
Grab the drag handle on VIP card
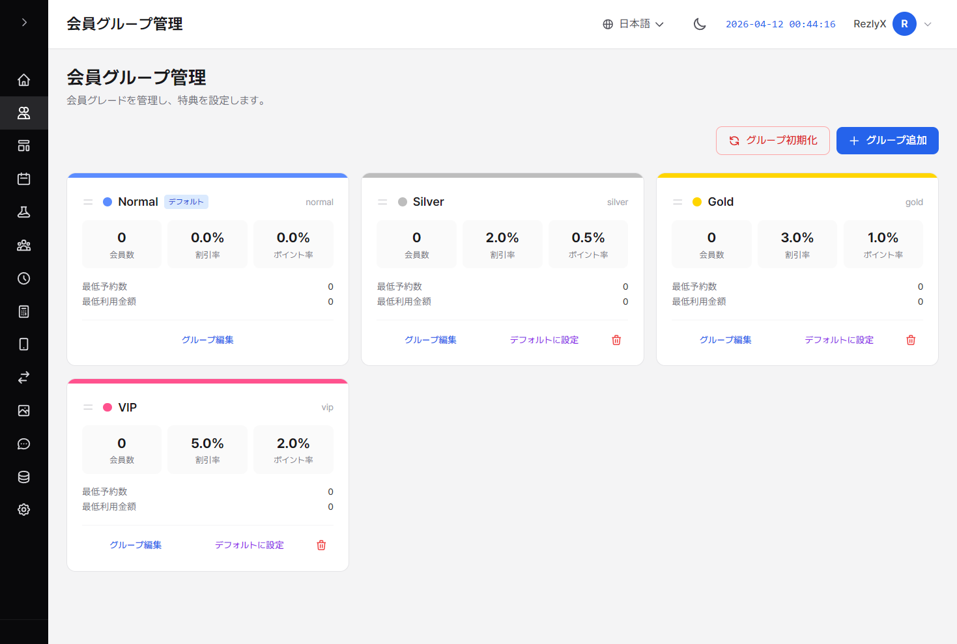tap(88, 408)
